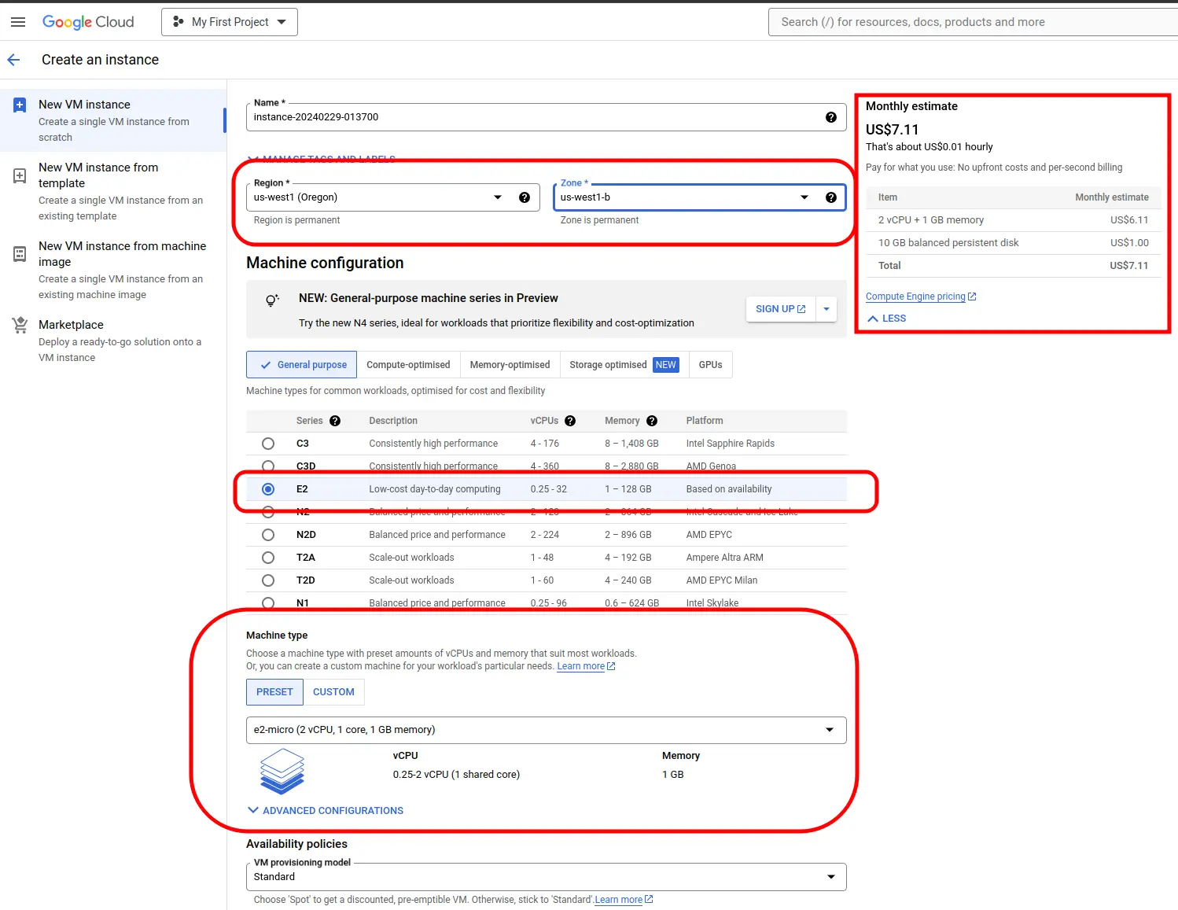Viewport: 1178px width, 910px height.
Task: Go back with the arrow beside Create an instance
Action: click(13, 60)
